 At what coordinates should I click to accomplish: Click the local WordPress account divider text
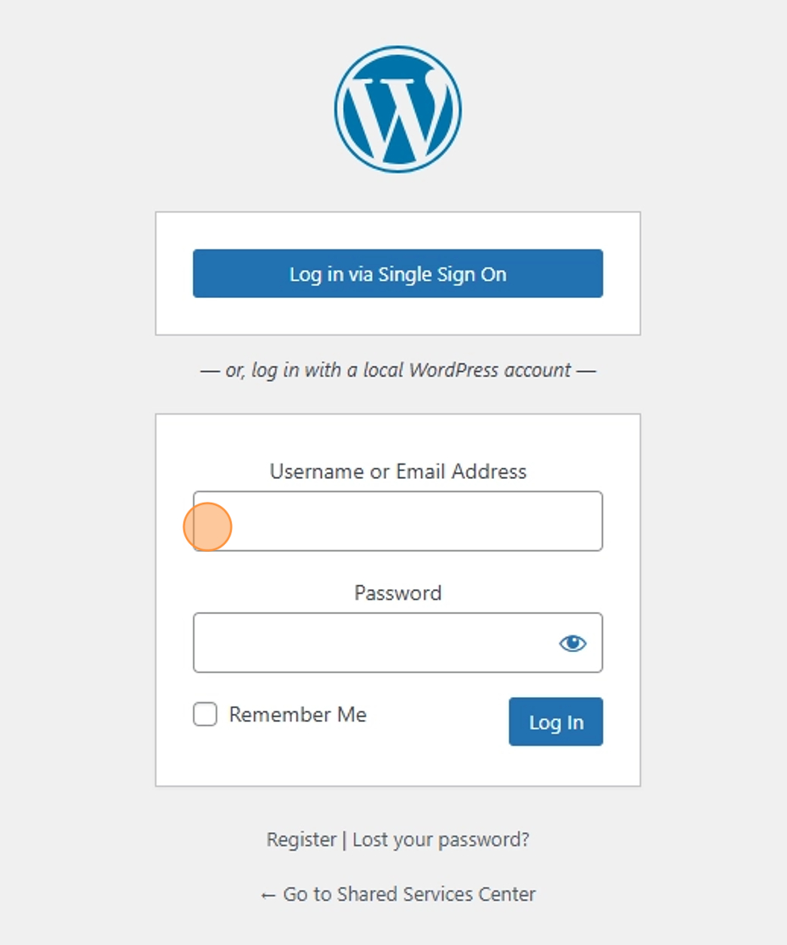point(397,370)
